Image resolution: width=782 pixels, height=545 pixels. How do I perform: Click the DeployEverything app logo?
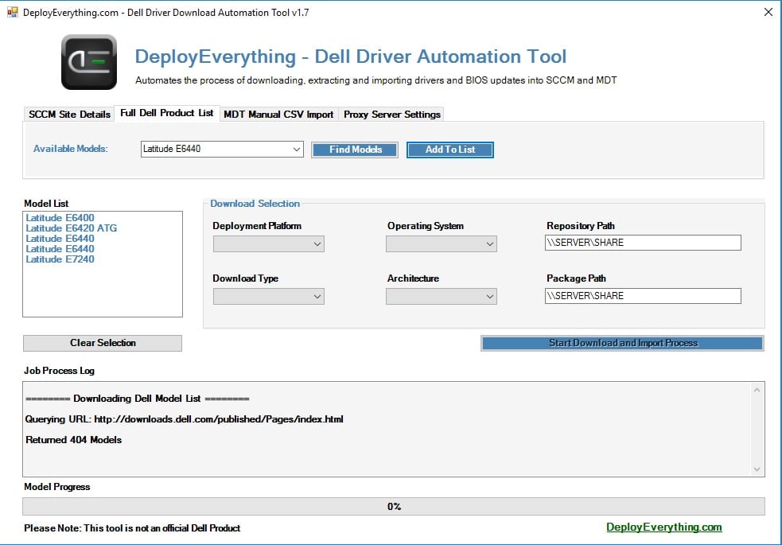click(89, 62)
